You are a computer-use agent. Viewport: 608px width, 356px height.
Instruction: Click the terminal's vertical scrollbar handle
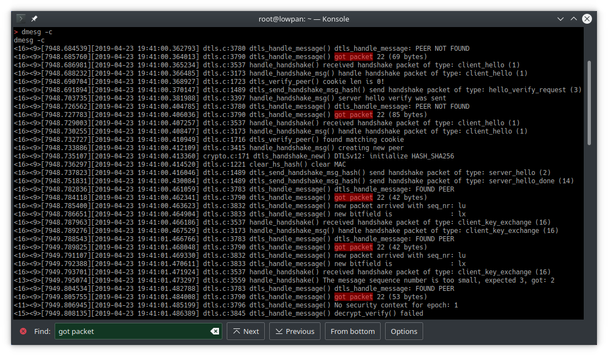[x=589, y=103]
